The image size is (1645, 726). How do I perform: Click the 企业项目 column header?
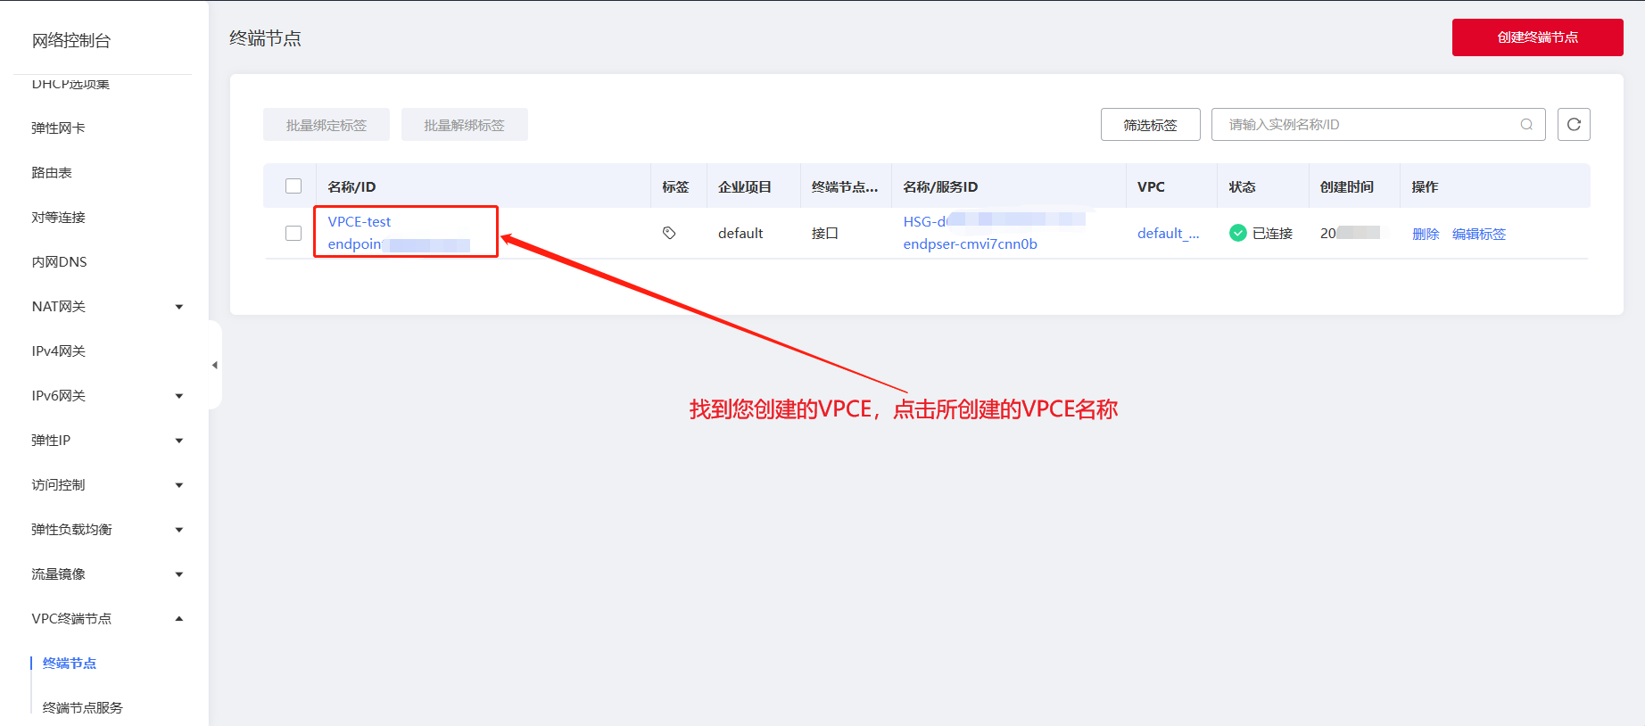[745, 186]
